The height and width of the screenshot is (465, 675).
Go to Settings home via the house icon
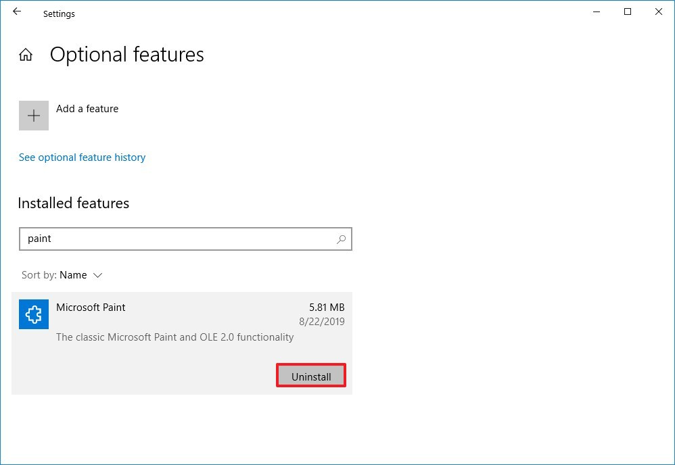pyautogui.click(x=26, y=55)
